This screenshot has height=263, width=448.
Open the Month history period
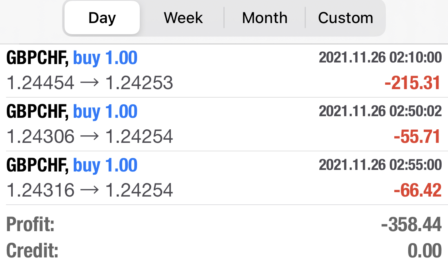pos(264,18)
